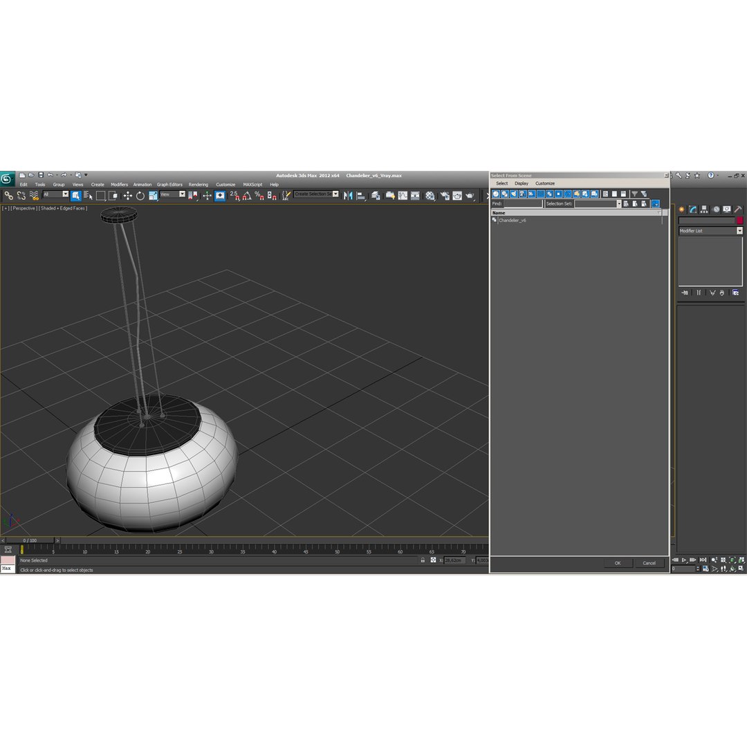747x747 pixels.
Task: Toggle Display Shapes filter in Select From Scene
Action: [505, 194]
